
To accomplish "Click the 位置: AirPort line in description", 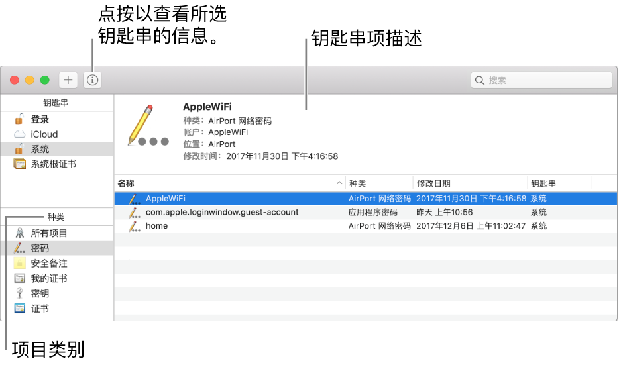I will coord(209,144).
